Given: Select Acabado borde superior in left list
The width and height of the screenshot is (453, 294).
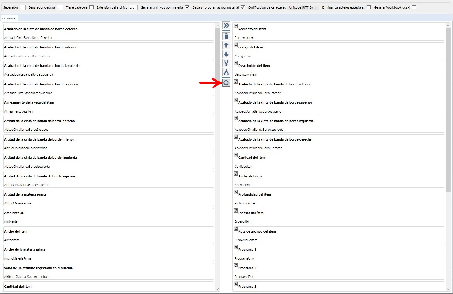Looking at the screenshot, I should point(109,87).
